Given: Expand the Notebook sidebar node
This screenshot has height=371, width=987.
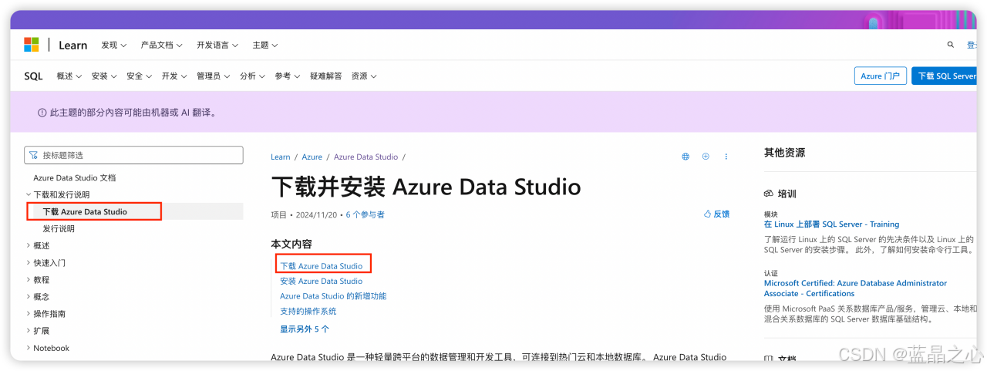Looking at the screenshot, I should point(48,348).
